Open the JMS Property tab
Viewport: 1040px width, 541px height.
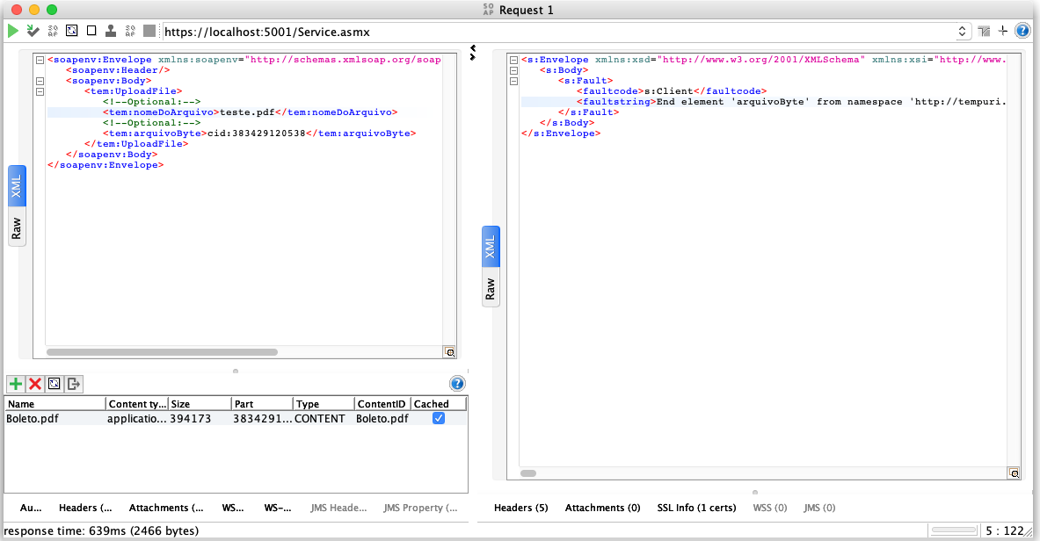point(420,508)
